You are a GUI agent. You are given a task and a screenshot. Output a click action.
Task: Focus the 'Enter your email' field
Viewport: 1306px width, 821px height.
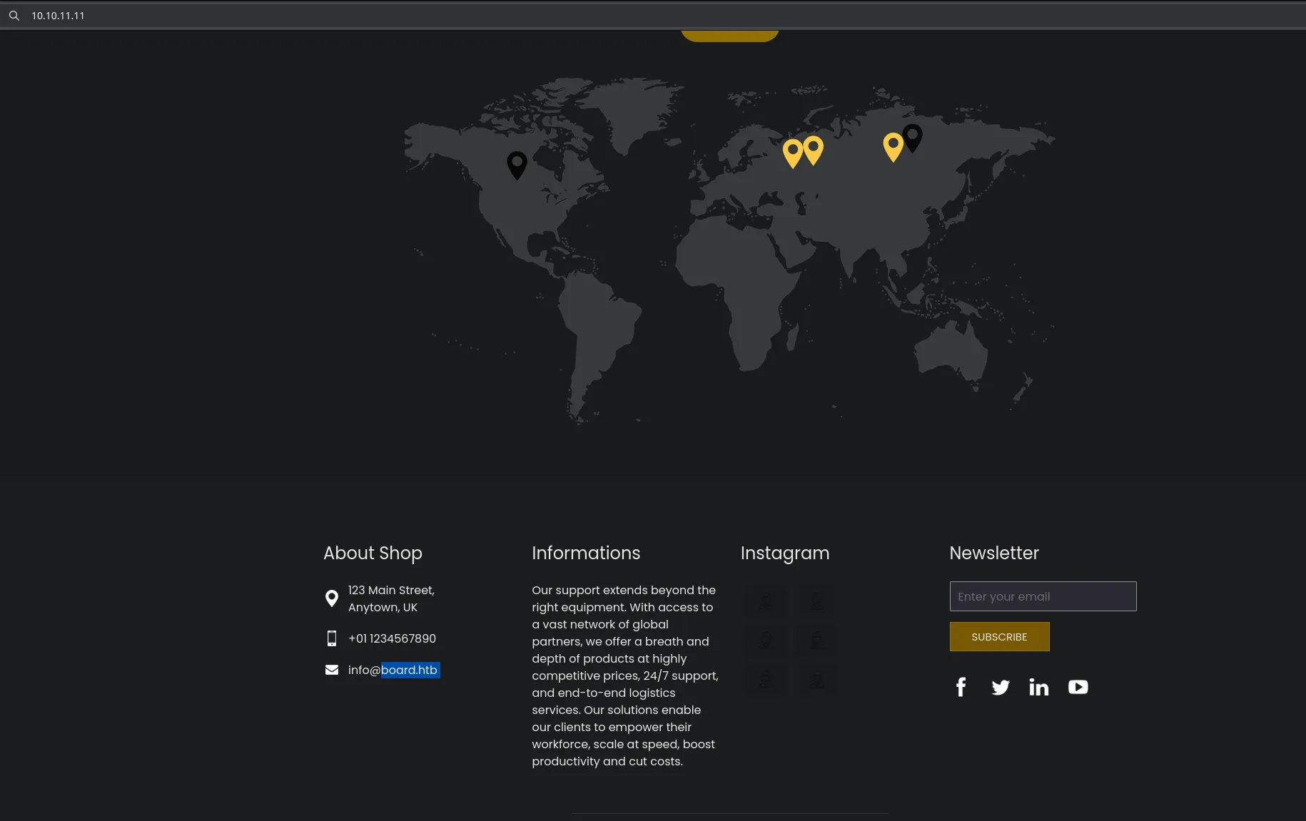click(1043, 596)
